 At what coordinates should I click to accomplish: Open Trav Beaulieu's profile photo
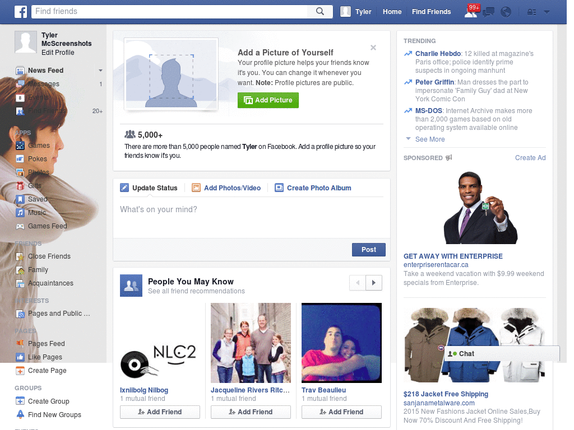[x=341, y=343]
